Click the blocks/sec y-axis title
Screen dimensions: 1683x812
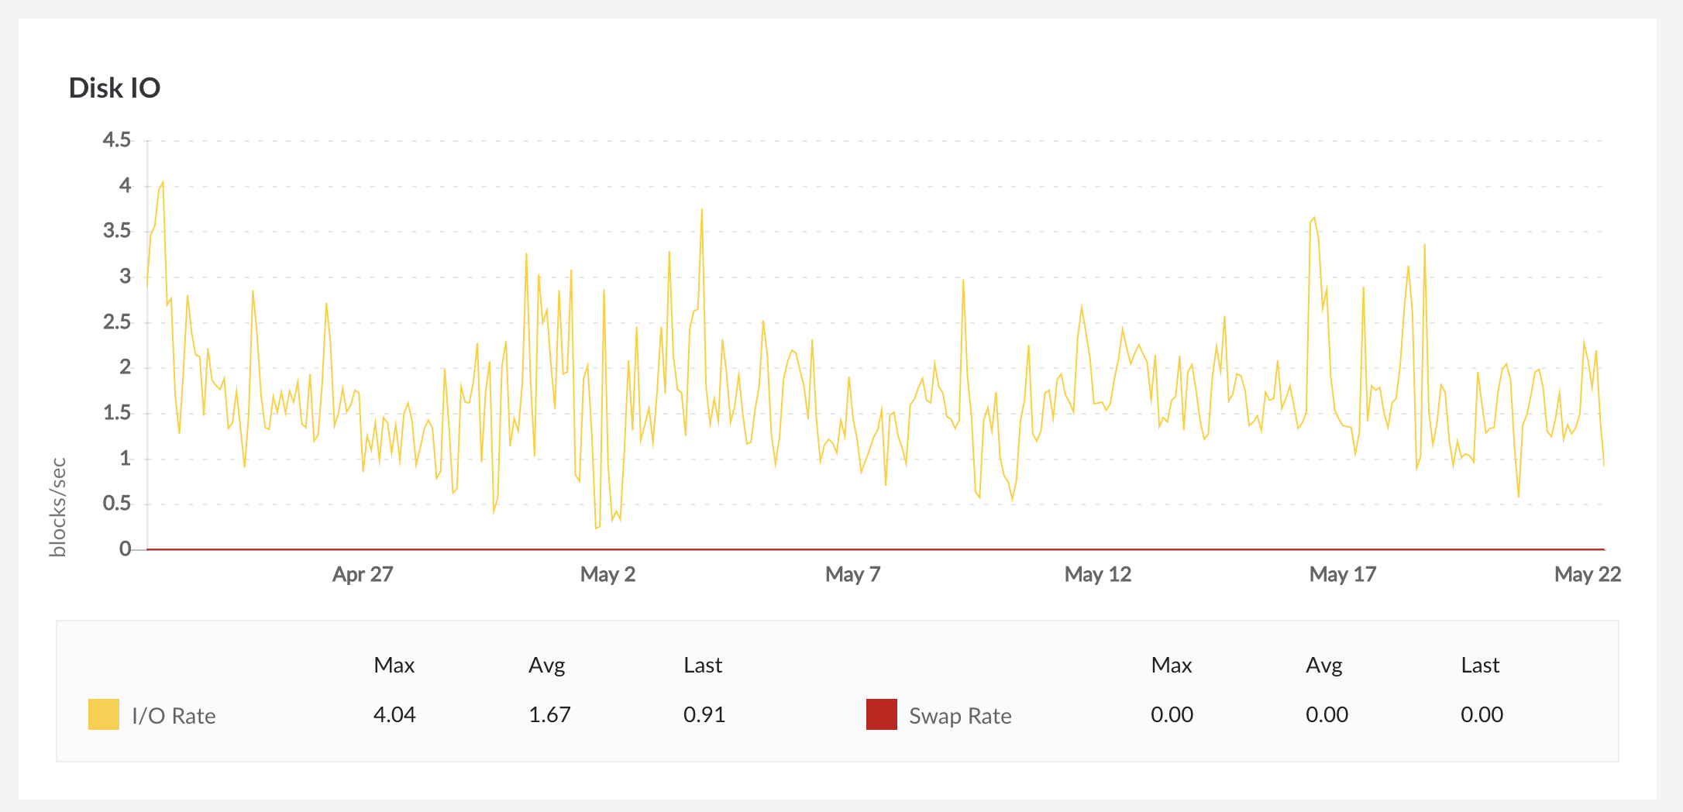58,507
